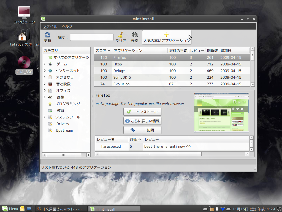Select the Deluge row

click(172, 71)
